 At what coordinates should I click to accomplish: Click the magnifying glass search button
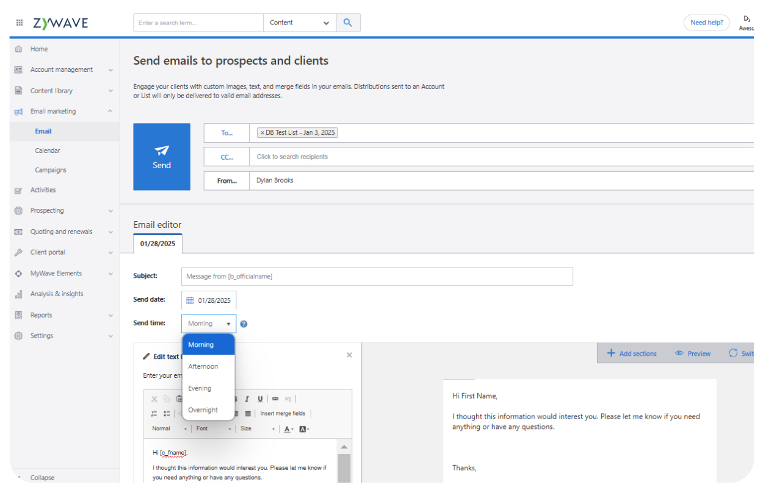(x=347, y=23)
